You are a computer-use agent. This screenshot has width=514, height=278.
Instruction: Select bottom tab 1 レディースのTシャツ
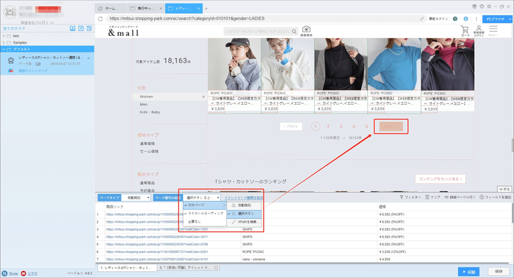(127, 268)
